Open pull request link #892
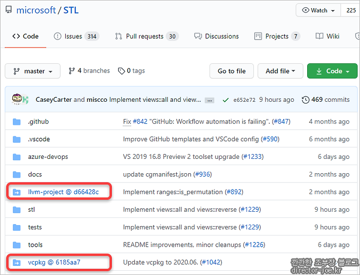360x275 pixels. (234, 191)
